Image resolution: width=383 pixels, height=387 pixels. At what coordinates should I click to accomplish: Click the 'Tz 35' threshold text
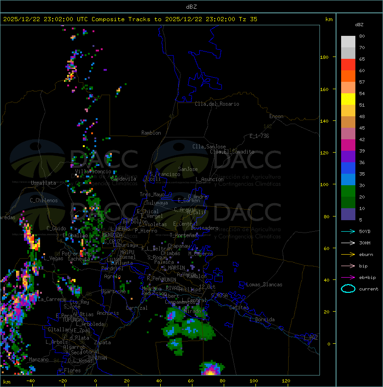[x=248, y=19]
